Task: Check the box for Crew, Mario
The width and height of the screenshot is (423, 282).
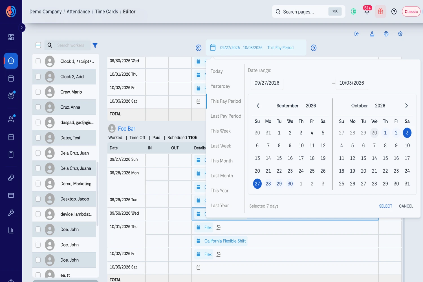Action: (x=38, y=92)
